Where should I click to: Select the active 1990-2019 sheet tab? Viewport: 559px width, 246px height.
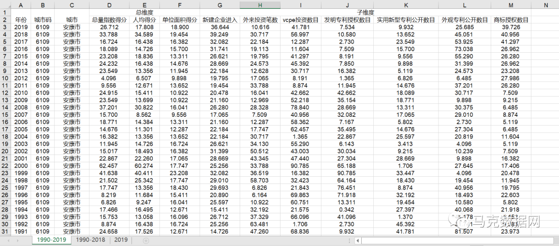pos(51,240)
